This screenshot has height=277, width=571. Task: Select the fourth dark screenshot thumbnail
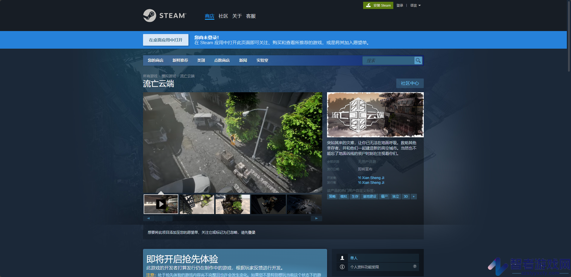[268, 204]
